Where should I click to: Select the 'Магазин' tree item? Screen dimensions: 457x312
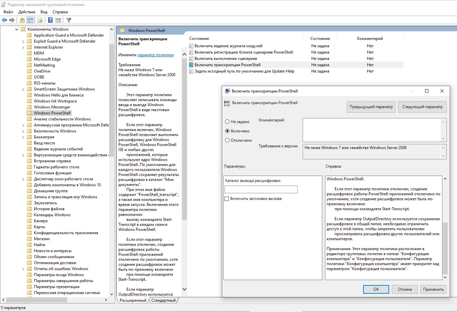42,239
